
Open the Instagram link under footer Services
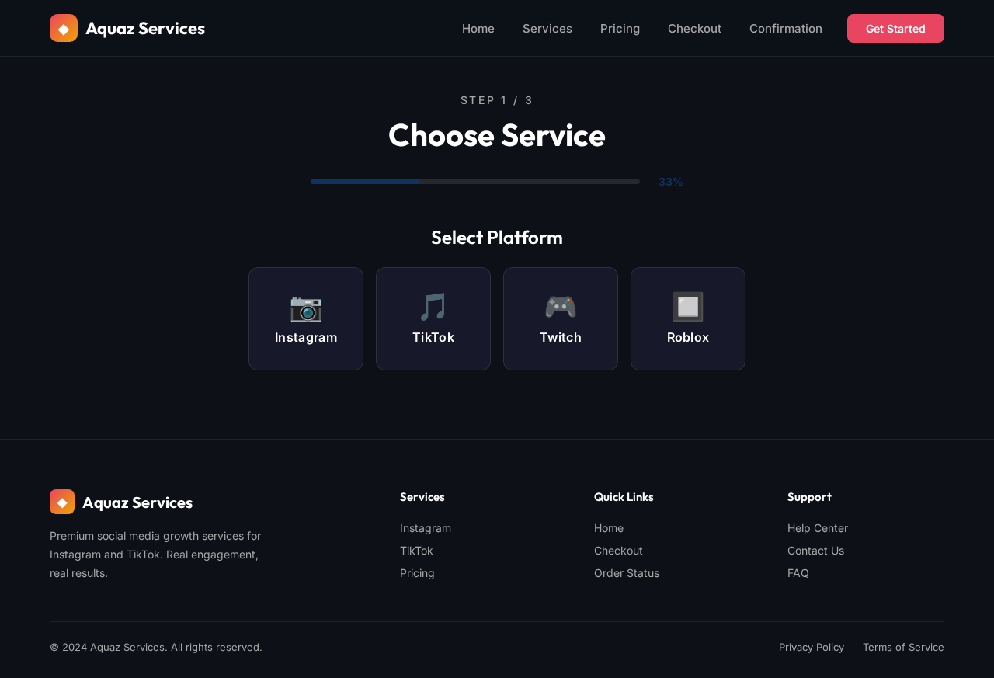point(426,528)
